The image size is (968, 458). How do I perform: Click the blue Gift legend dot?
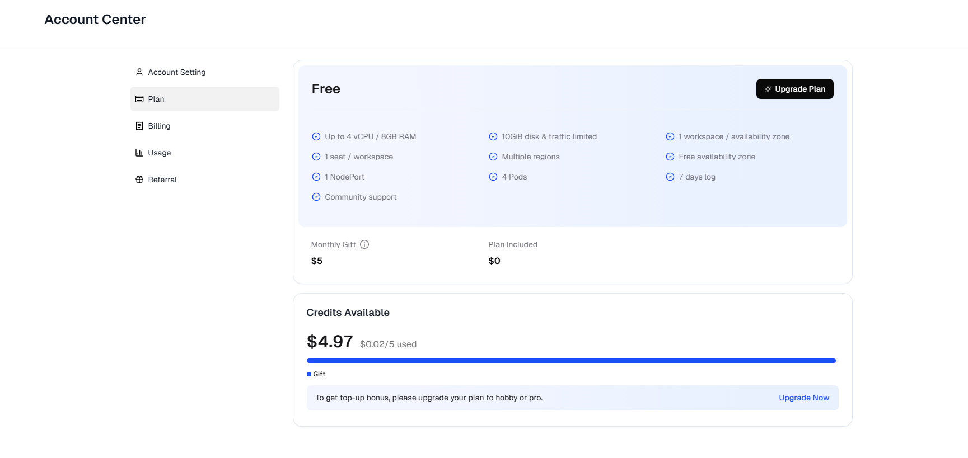pyautogui.click(x=309, y=374)
